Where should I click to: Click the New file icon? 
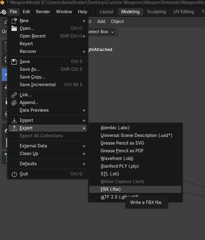[14, 21]
